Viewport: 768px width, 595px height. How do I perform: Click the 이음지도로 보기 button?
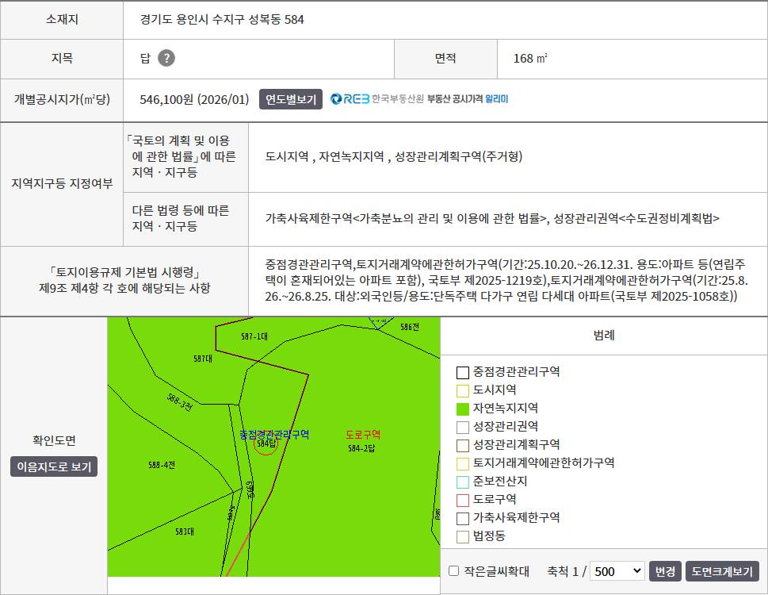point(54,466)
